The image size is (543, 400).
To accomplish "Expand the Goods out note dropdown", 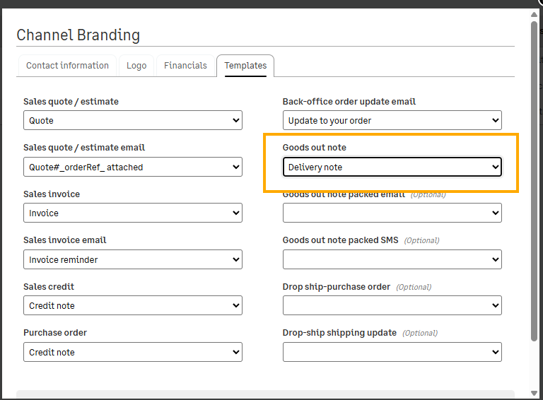I will point(392,167).
